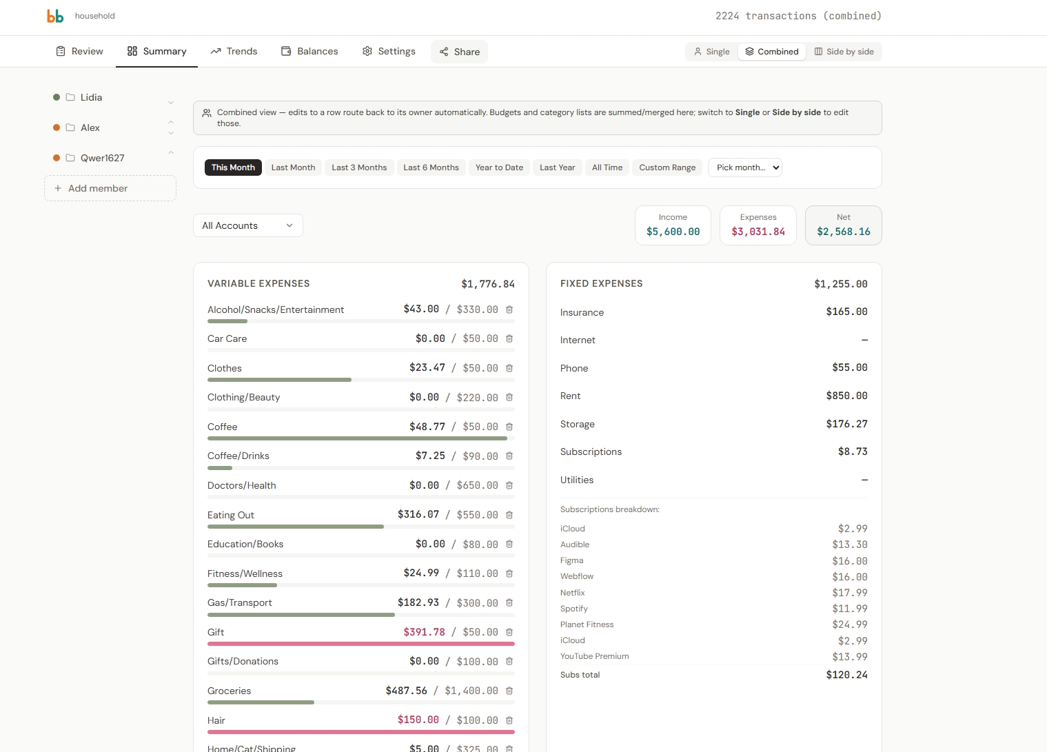Image resolution: width=1047 pixels, height=752 pixels.
Task: Click the 2224 transactions (combined) text
Action: [798, 16]
